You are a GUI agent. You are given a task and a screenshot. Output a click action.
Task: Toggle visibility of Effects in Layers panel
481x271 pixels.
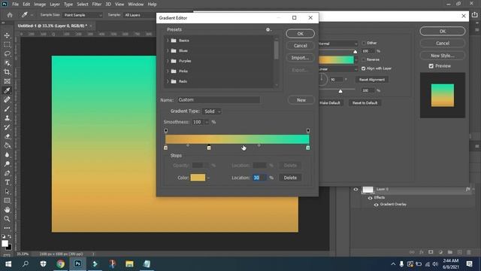(370, 197)
